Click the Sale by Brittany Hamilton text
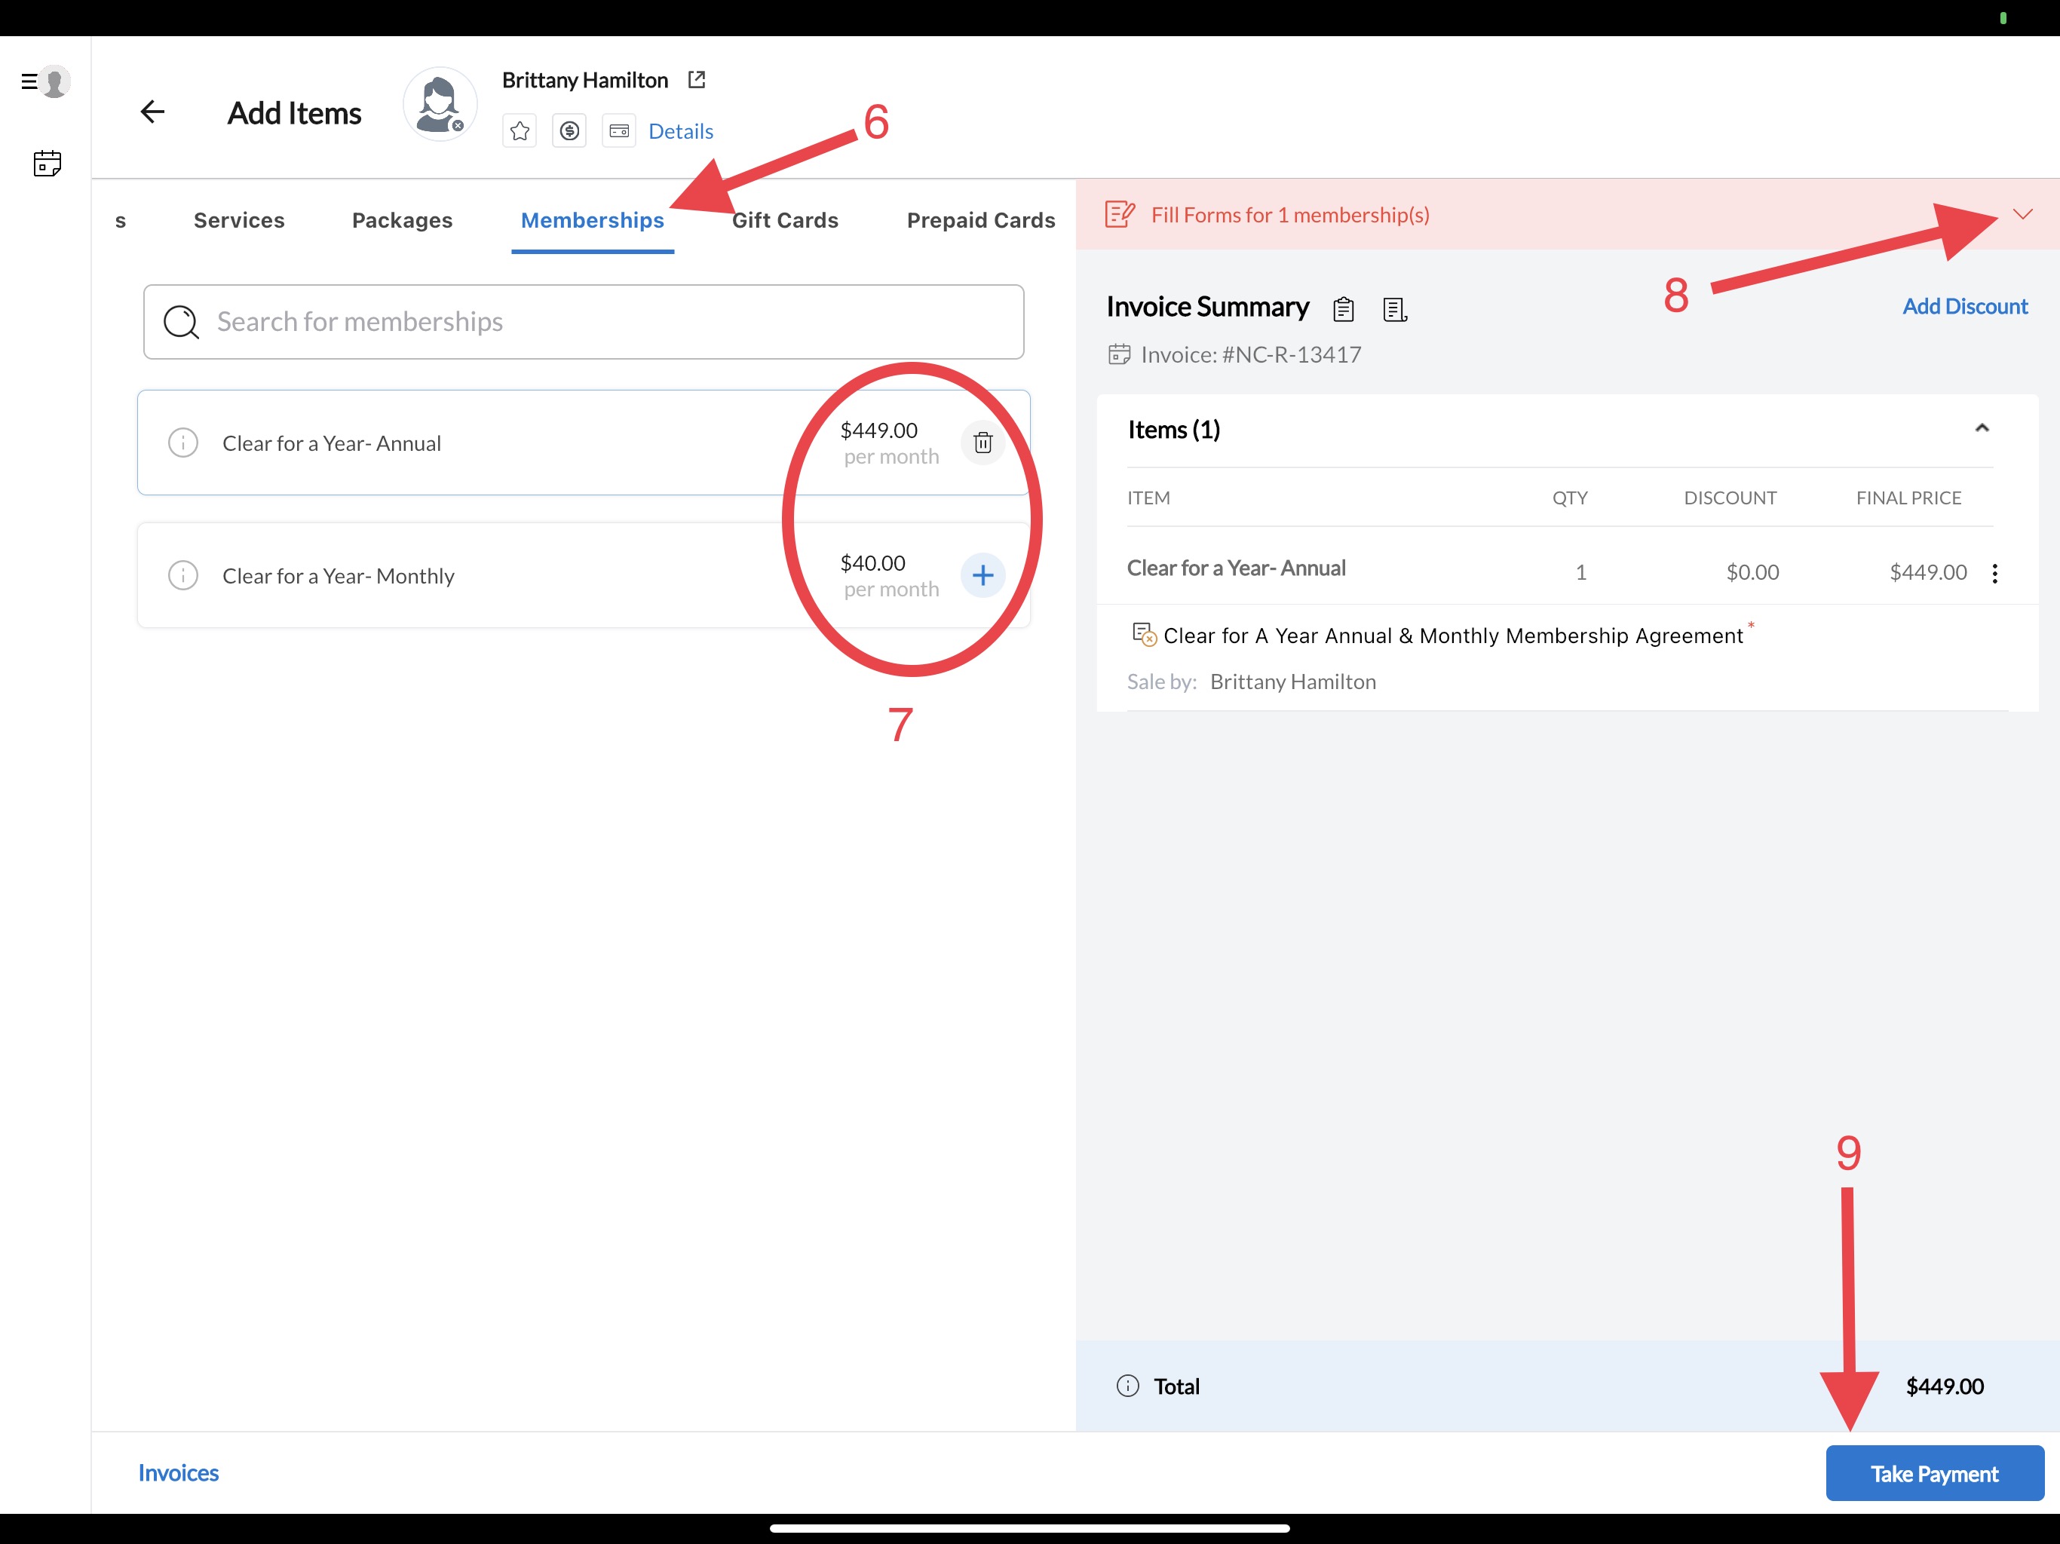 1252,682
